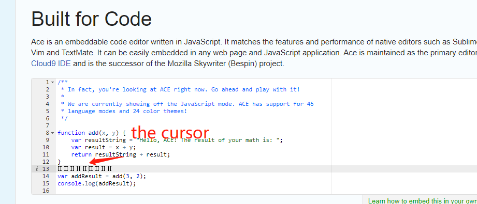The width and height of the screenshot is (477, 204).
Task: Collapse the add function fold arrow at line 8
Action: pyautogui.click(x=53, y=133)
